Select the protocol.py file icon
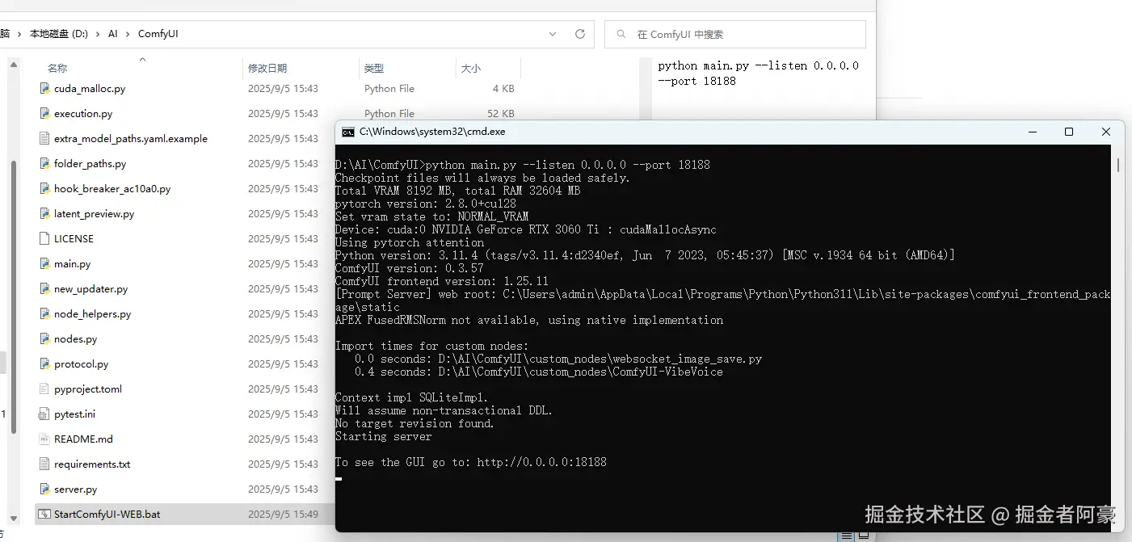 click(x=45, y=363)
